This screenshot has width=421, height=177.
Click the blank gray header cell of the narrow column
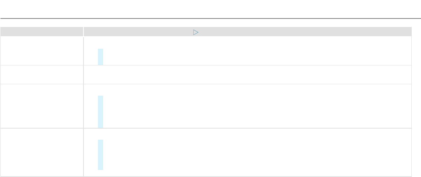[x=42, y=32]
